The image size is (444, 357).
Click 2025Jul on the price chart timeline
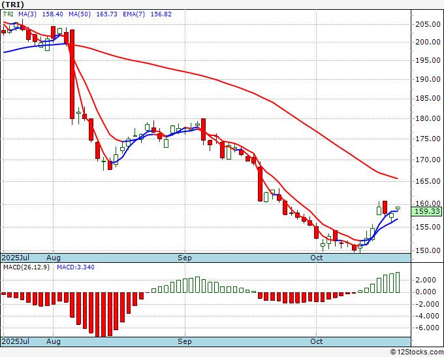click(x=16, y=258)
